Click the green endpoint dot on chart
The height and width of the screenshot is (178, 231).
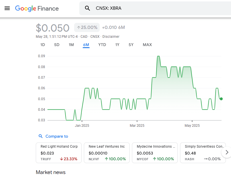pyautogui.click(x=221, y=99)
